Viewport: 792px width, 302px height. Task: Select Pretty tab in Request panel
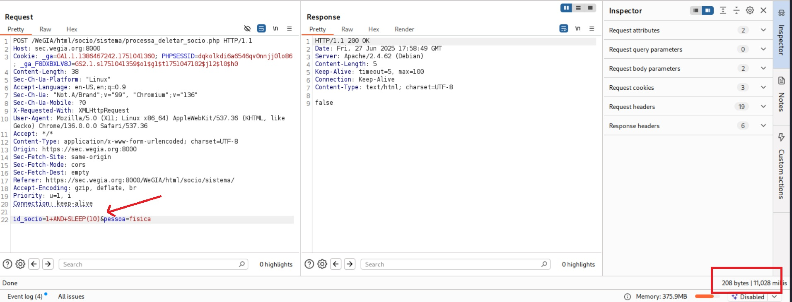coord(16,29)
